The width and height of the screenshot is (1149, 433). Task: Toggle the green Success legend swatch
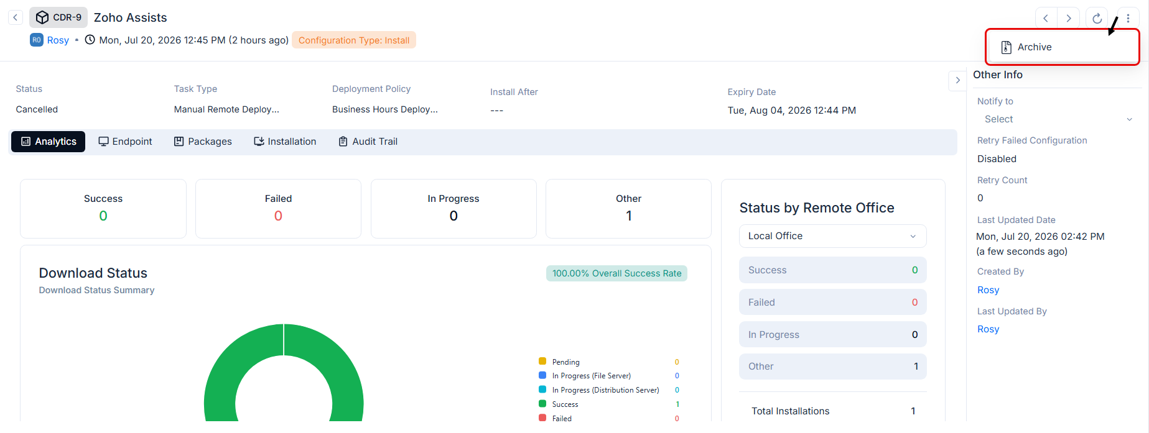tap(542, 404)
